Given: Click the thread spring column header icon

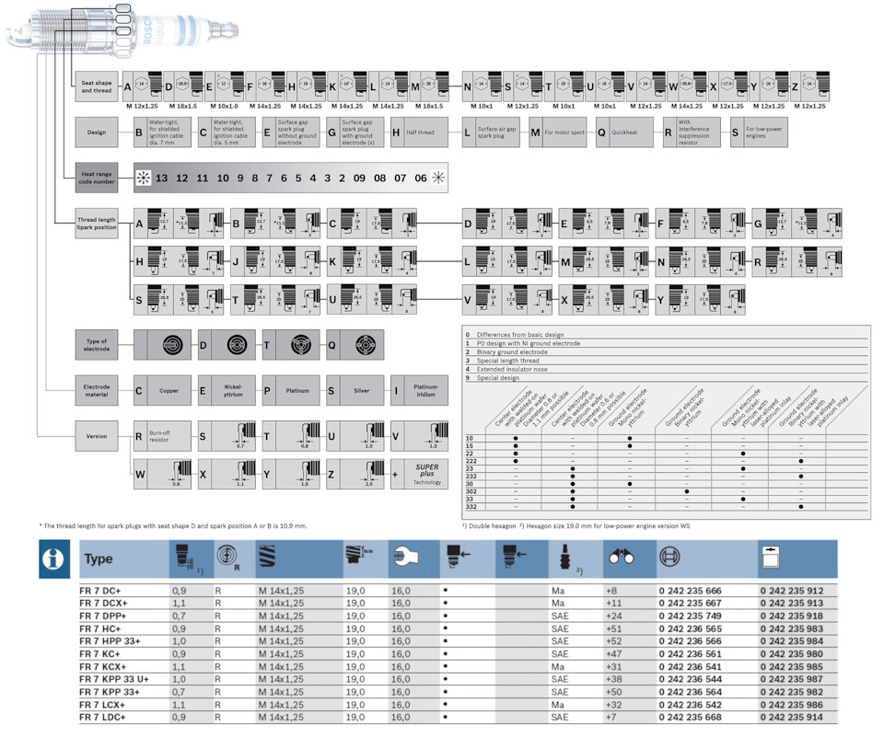Looking at the screenshot, I should (267, 557).
